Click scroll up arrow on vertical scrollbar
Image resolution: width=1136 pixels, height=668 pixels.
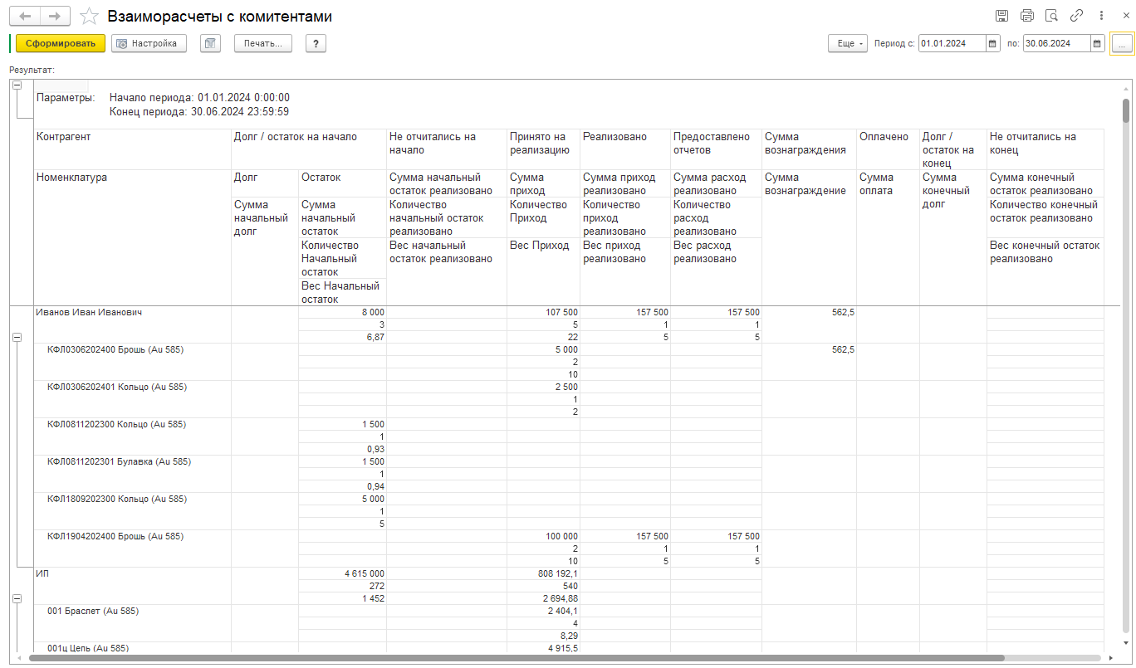coord(1126,87)
